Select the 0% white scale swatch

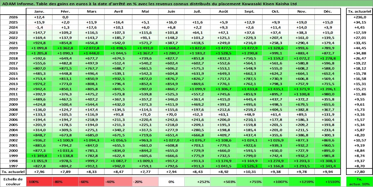pos(171,182)
